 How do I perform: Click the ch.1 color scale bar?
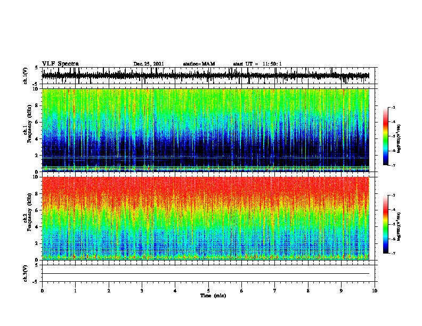coord(386,136)
